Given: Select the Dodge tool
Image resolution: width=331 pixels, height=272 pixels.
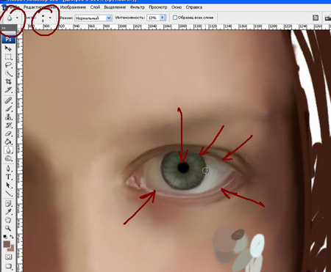Looking at the screenshot, I should (8, 158).
